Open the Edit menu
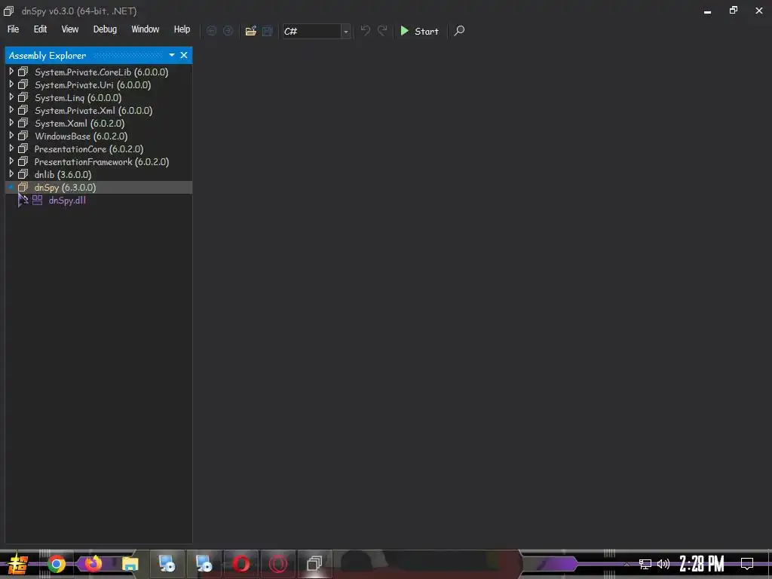The width and height of the screenshot is (772, 579). 41,29
